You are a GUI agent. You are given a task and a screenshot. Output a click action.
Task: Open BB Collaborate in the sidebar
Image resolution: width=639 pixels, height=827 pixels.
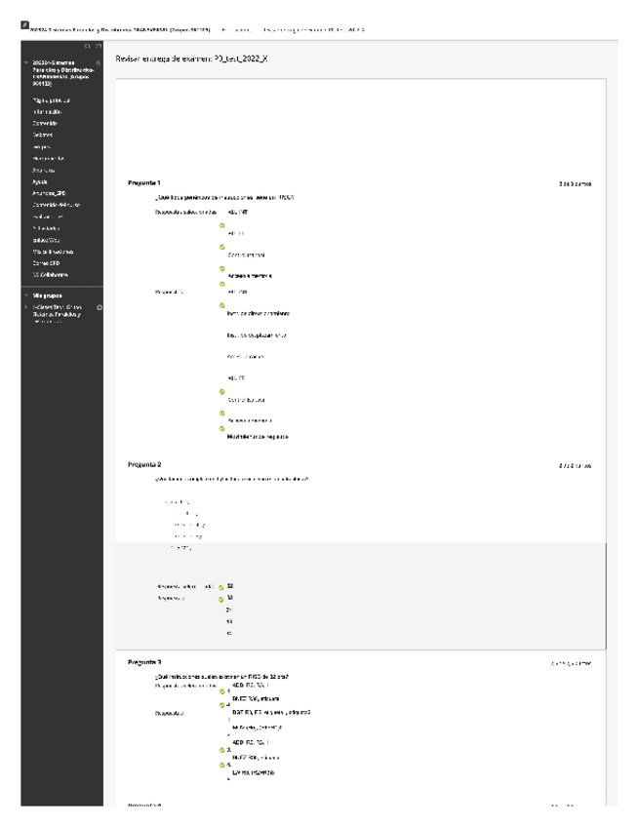50,275
